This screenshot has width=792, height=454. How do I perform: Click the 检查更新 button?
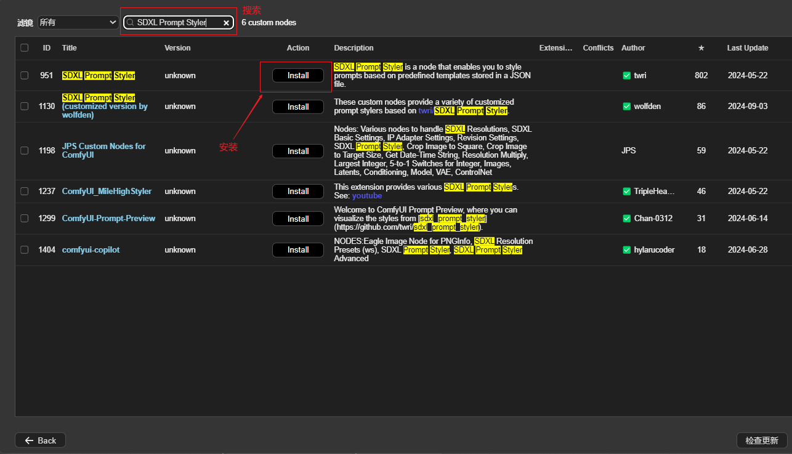tap(762, 440)
